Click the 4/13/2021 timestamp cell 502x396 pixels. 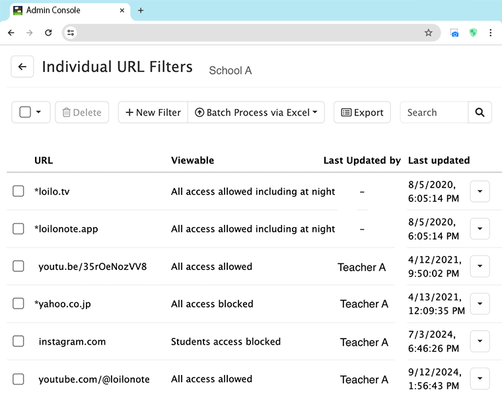437,304
